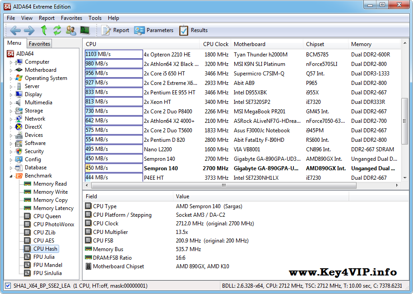Open the Report menu
This screenshot has width=413, height=294.
(46, 18)
